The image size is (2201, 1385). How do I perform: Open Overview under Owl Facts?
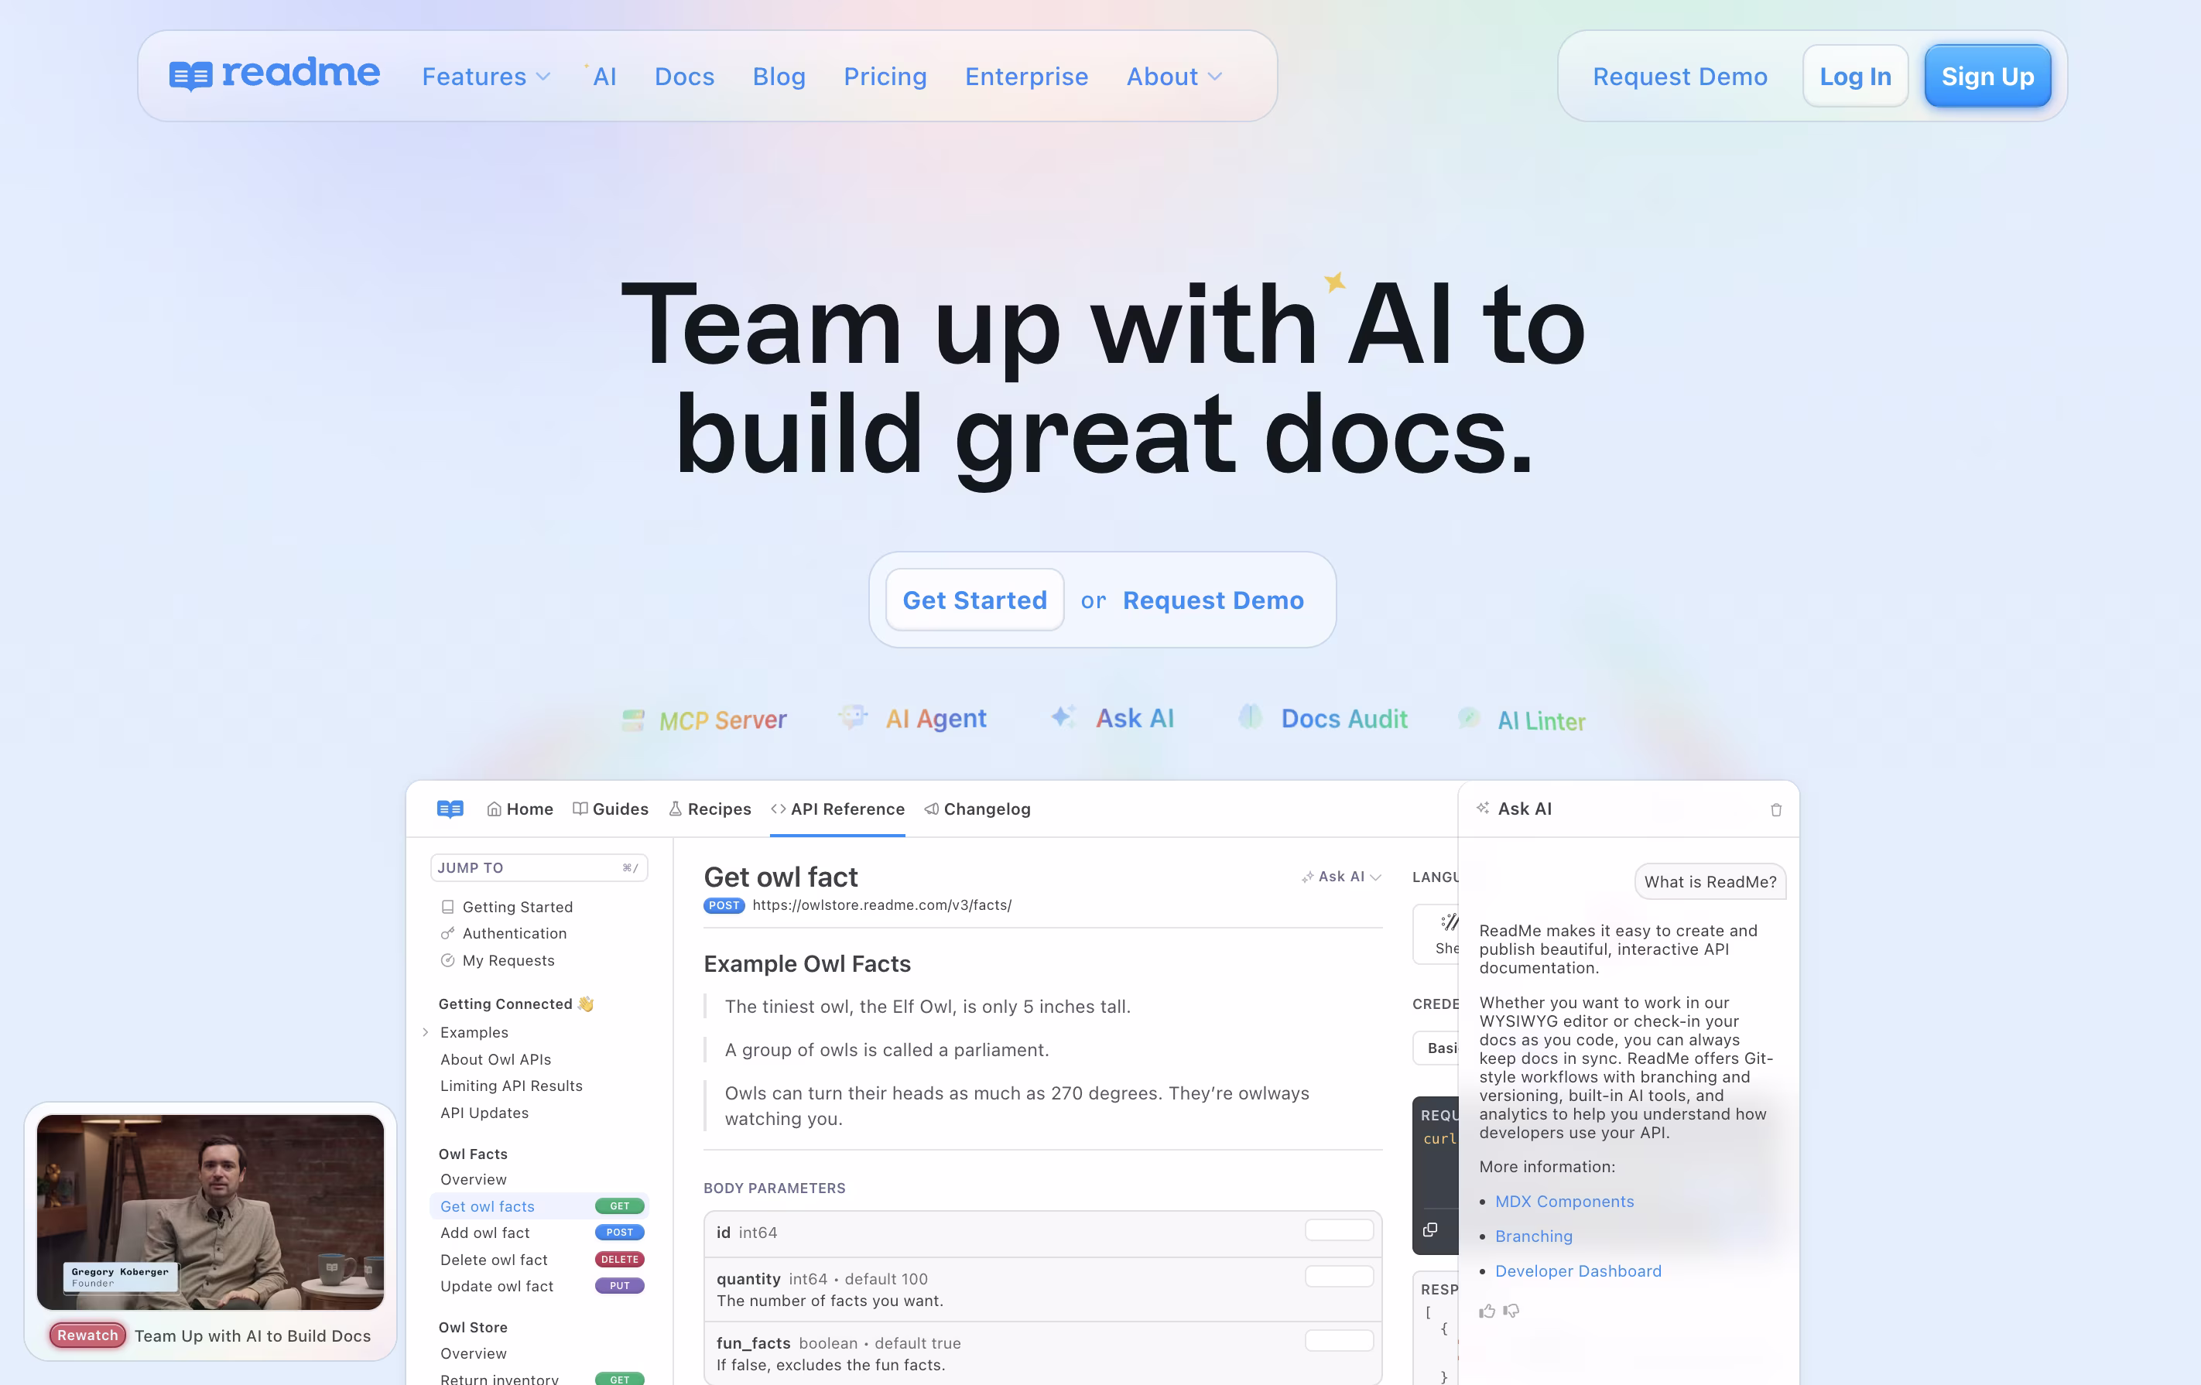click(x=474, y=1179)
